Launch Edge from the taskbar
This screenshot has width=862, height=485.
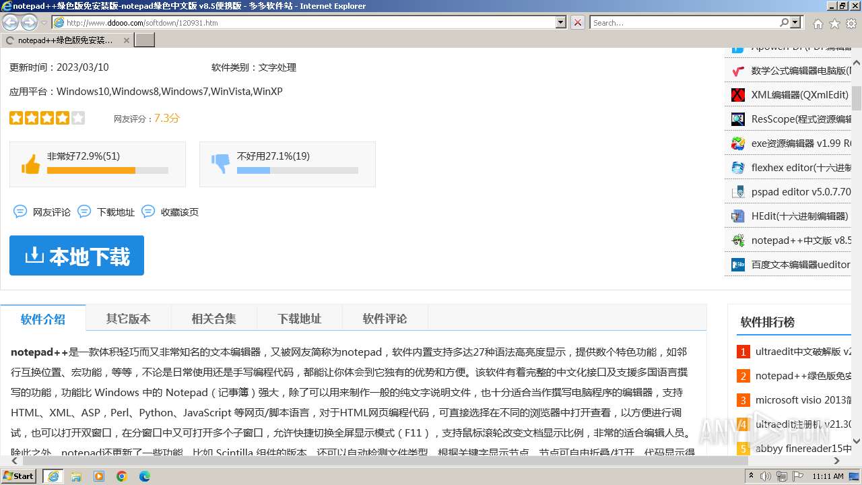(145, 476)
